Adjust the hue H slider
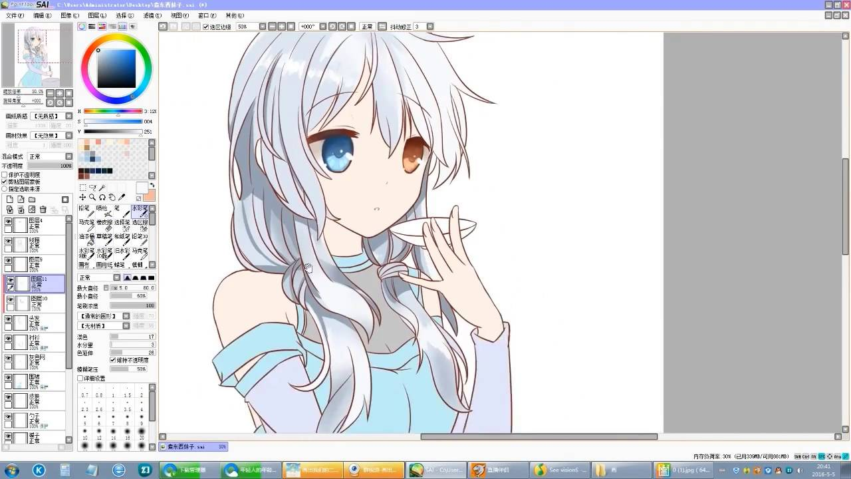Viewport: 851px width, 479px height. pos(113,112)
